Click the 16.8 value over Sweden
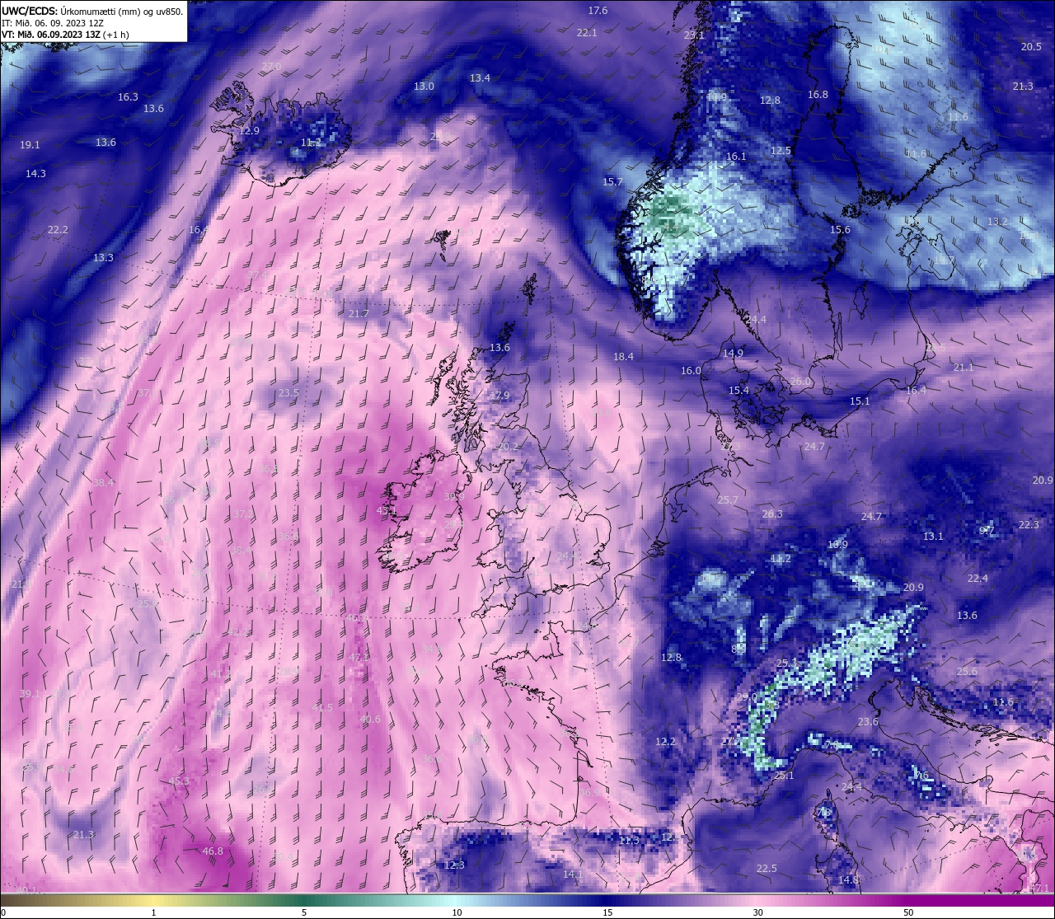Screen dimensions: 1055x919 (x=818, y=95)
